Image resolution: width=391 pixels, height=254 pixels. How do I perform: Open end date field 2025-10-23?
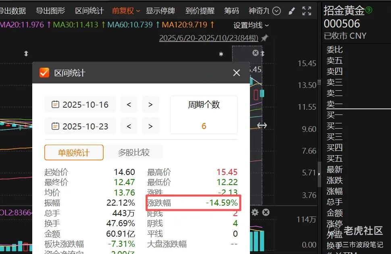(80, 126)
